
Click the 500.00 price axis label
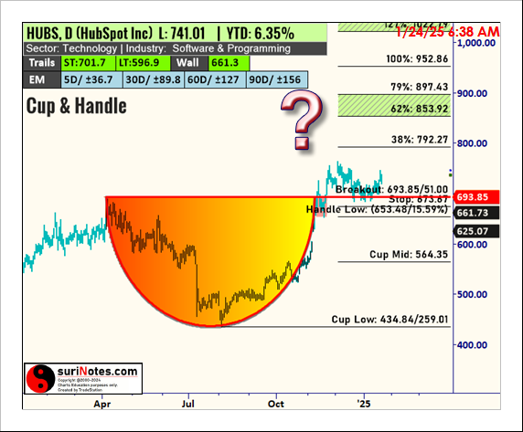pyautogui.click(x=472, y=295)
